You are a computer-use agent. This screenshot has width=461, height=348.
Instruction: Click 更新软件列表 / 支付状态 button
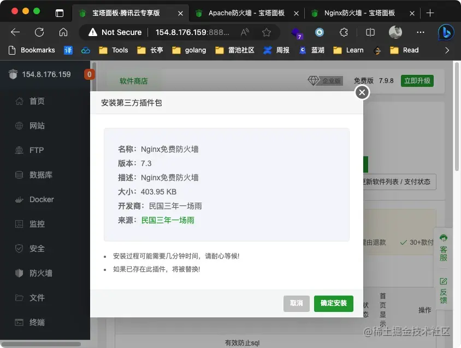pyautogui.click(x=399, y=182)
